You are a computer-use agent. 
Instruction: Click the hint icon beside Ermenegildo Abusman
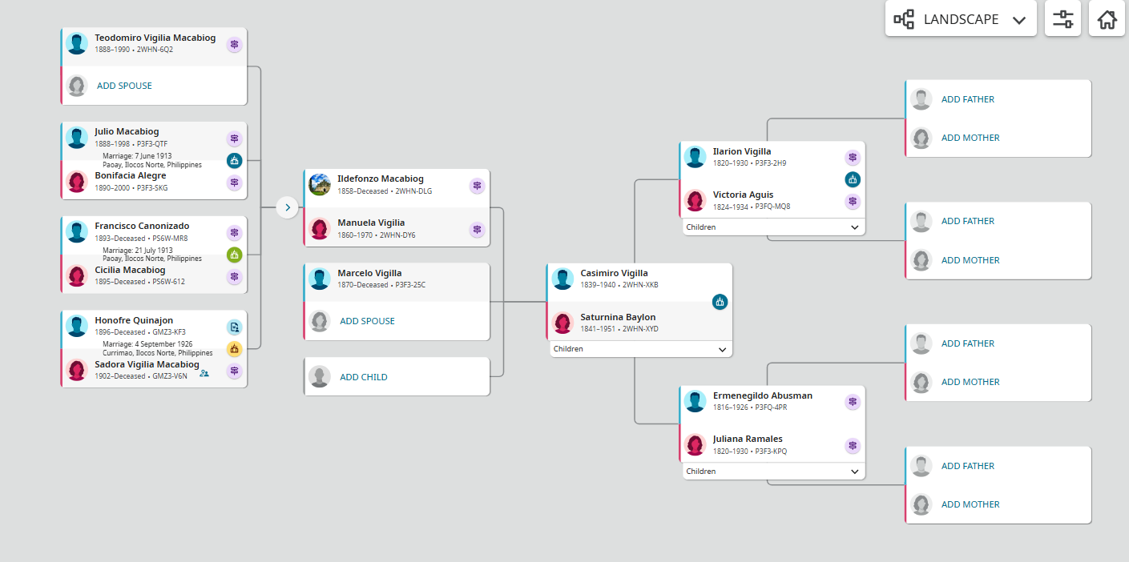[x=853, y=402]
